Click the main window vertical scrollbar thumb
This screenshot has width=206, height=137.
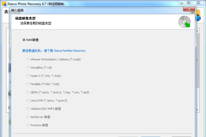(x=198, y=60)
